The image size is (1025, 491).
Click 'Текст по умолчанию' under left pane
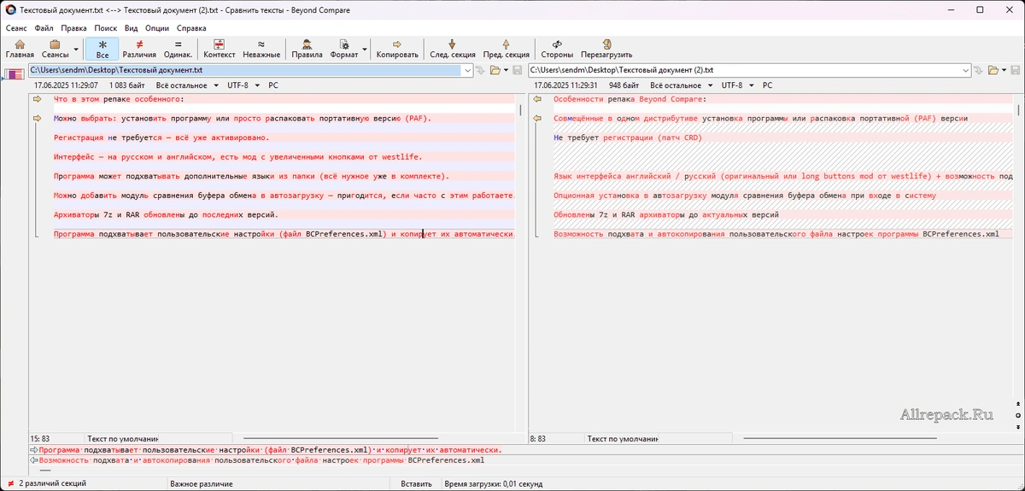[122, 438]
